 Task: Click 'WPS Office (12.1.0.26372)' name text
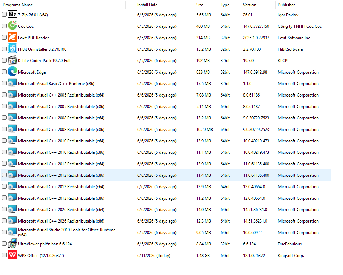pos(41,255)
